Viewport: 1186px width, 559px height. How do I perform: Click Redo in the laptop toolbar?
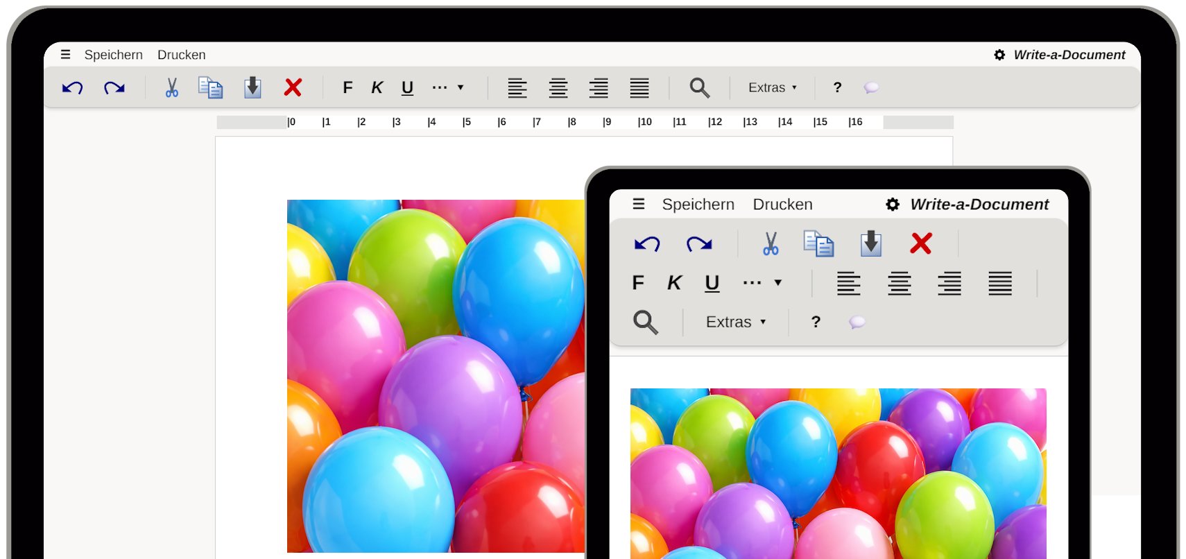114,87
